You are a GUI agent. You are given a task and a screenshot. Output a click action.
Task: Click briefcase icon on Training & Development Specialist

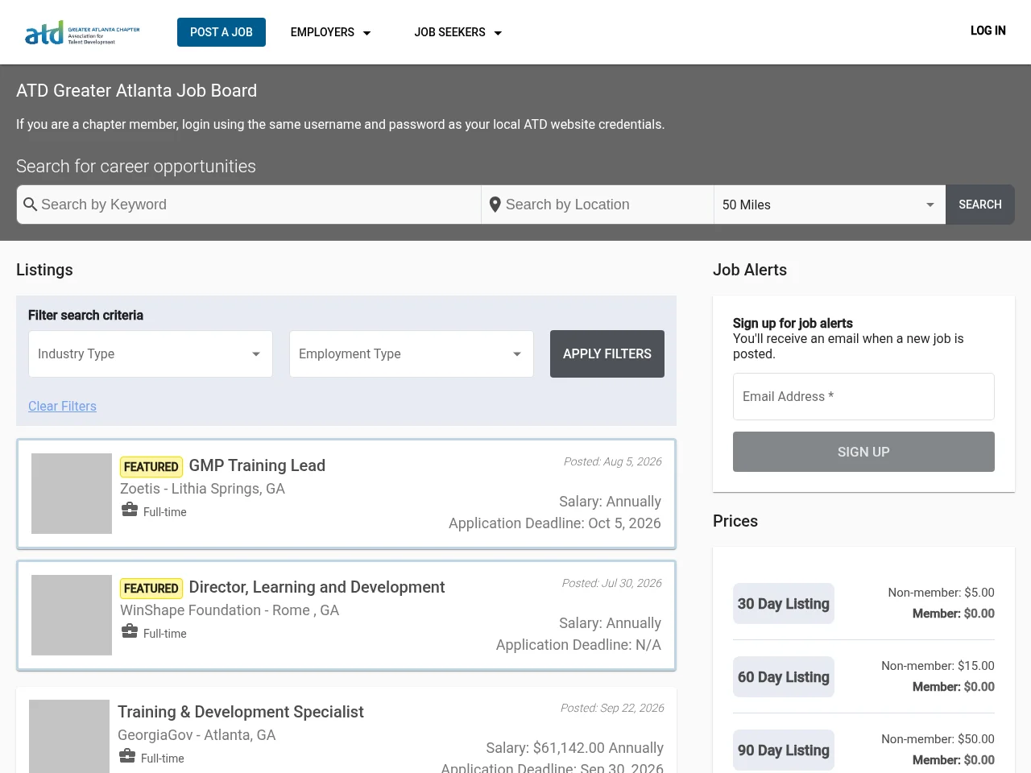127,756
